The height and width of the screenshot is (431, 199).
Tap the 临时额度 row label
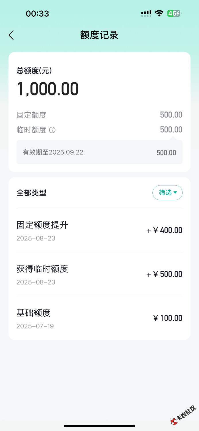coord(31,130)
